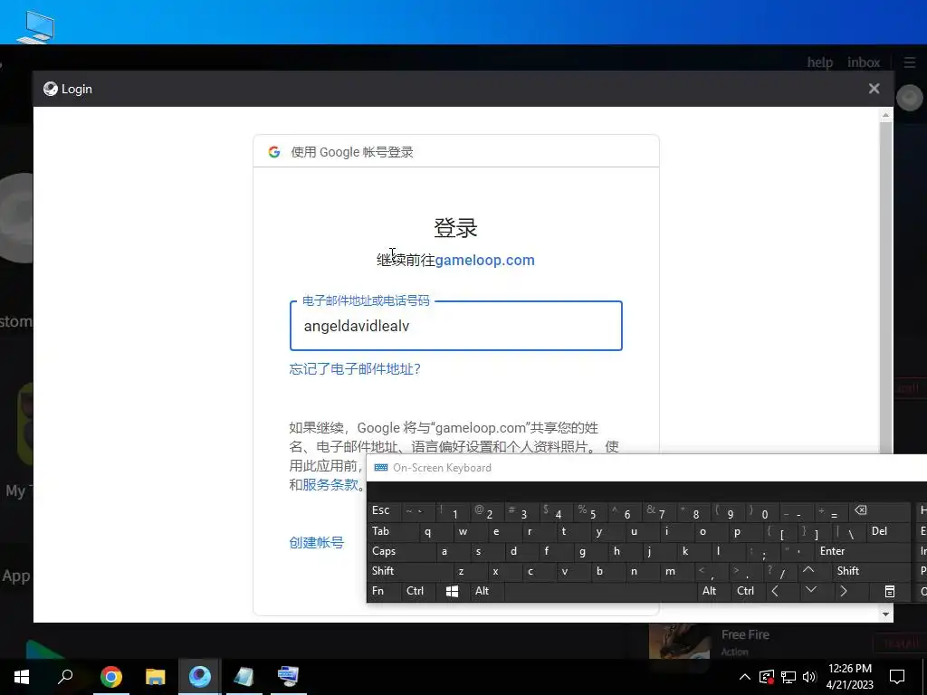
Task: Tap the equals key on on-screen keyboard
Action: (x=831, y=511)
